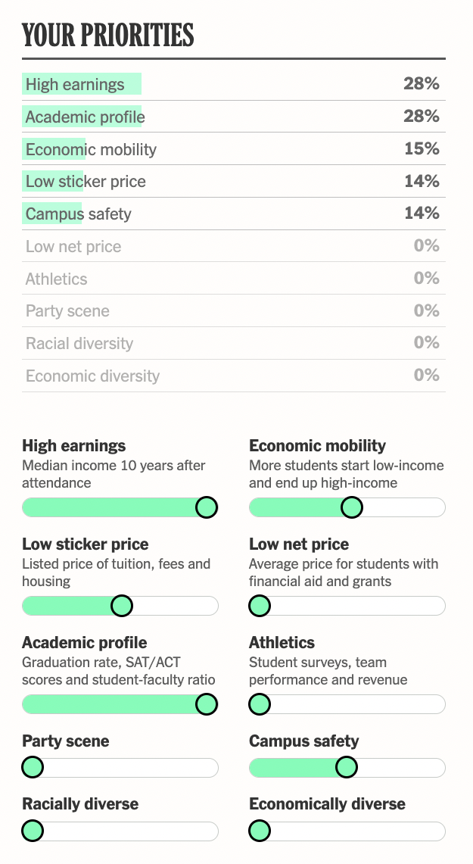
Task: Click the Campus safety slider handle
Action: [346, 768]
